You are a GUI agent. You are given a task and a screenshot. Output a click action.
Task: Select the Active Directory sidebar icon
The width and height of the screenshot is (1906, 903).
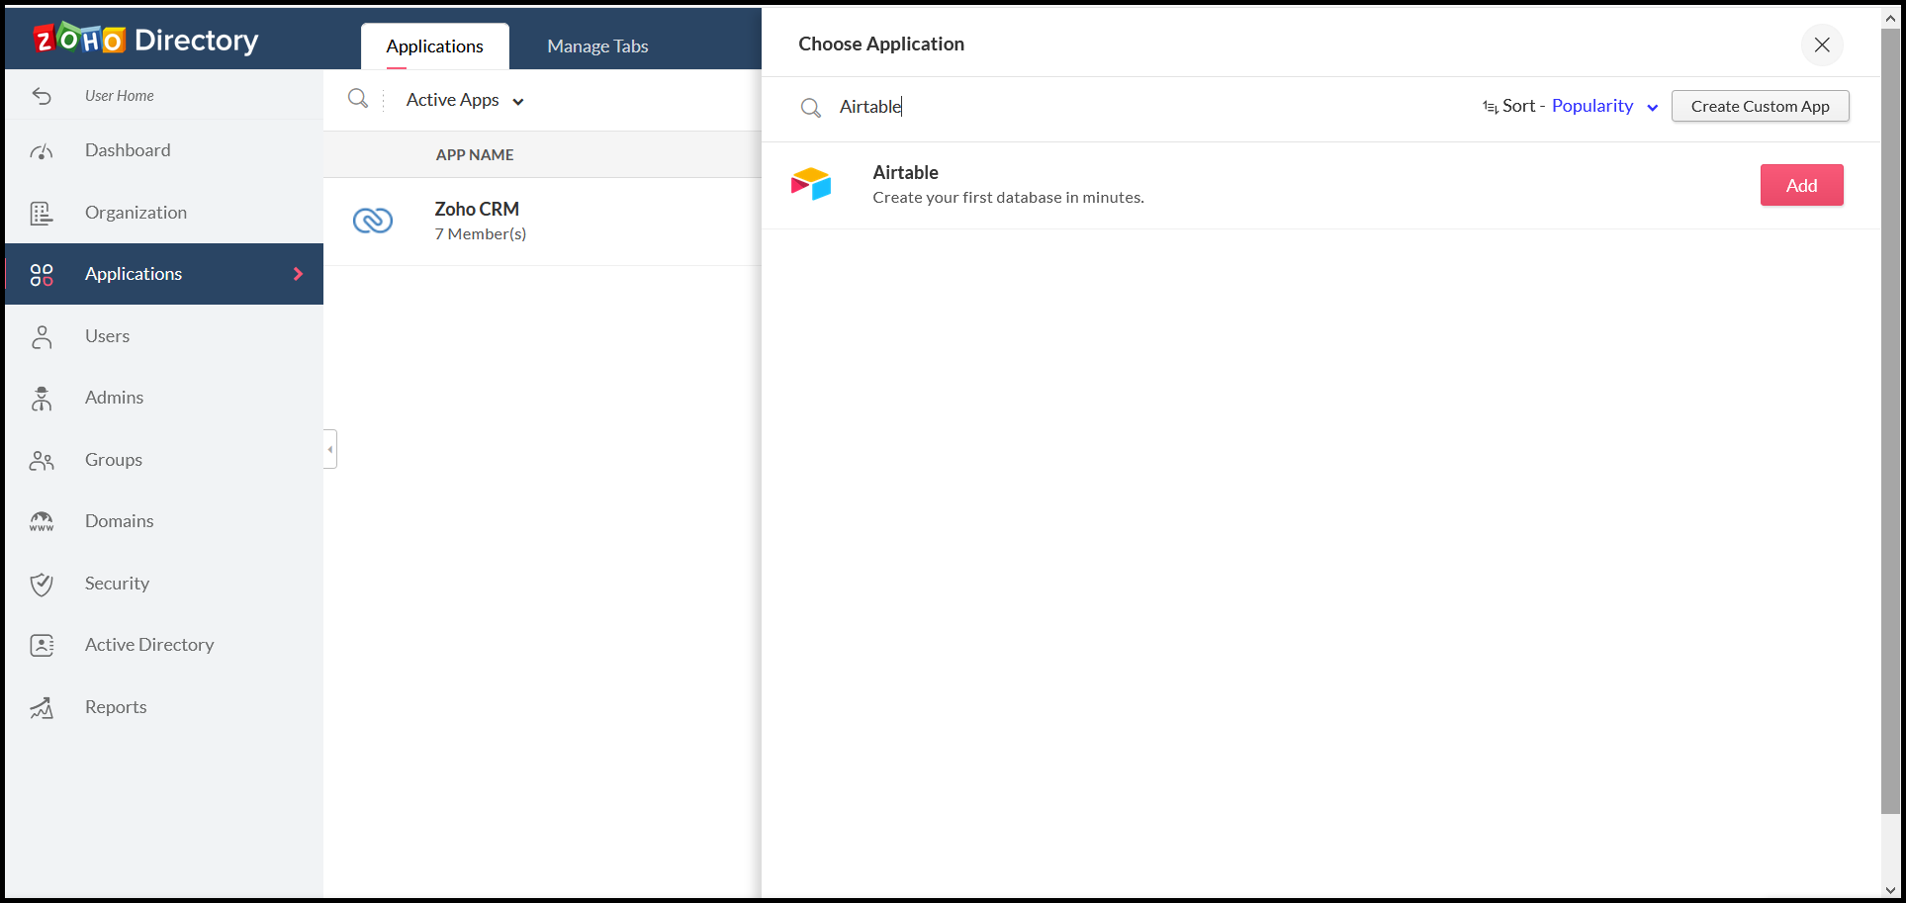coord(42,644)
